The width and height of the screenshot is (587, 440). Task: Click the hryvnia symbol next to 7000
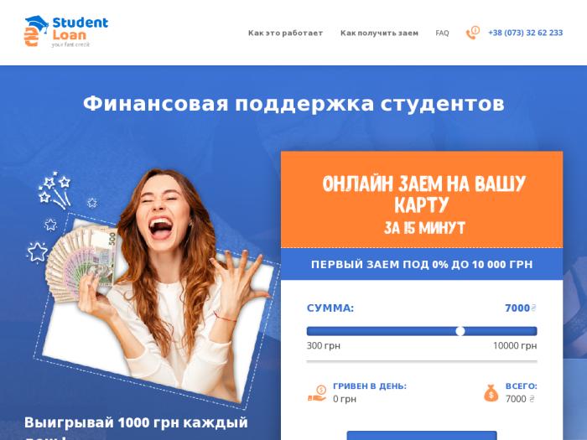pyautogui.click(x=533, y=308)
